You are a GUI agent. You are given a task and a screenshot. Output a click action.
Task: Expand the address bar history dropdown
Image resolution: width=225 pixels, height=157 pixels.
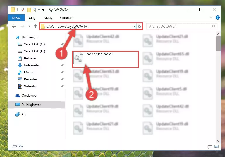[134, 27]
